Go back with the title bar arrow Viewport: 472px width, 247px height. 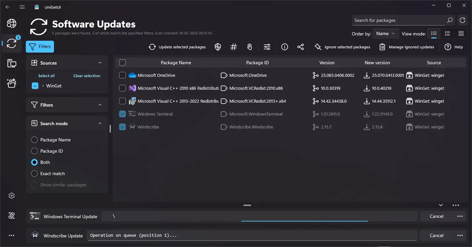tap(8, 7)
